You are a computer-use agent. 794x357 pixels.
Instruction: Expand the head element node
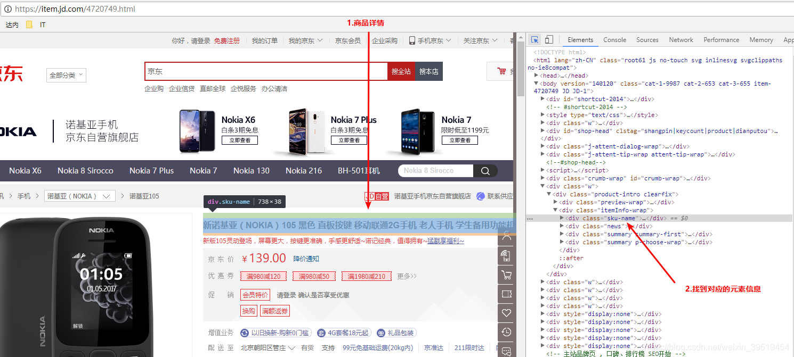point(537,76)
